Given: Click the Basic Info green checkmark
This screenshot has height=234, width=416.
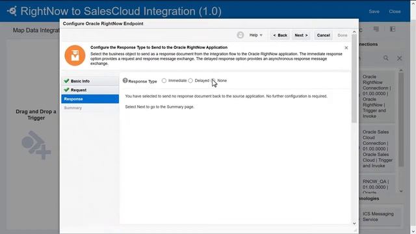Looking at the screenshot, I should pyautogui.click(x=66, y=81).
